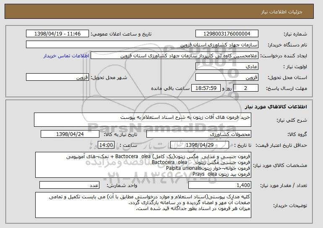Click the delivery province field قزوین

[227, 77]
